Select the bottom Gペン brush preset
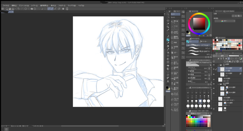The height and width of the screenshot is (131, 243). [199, 54]
